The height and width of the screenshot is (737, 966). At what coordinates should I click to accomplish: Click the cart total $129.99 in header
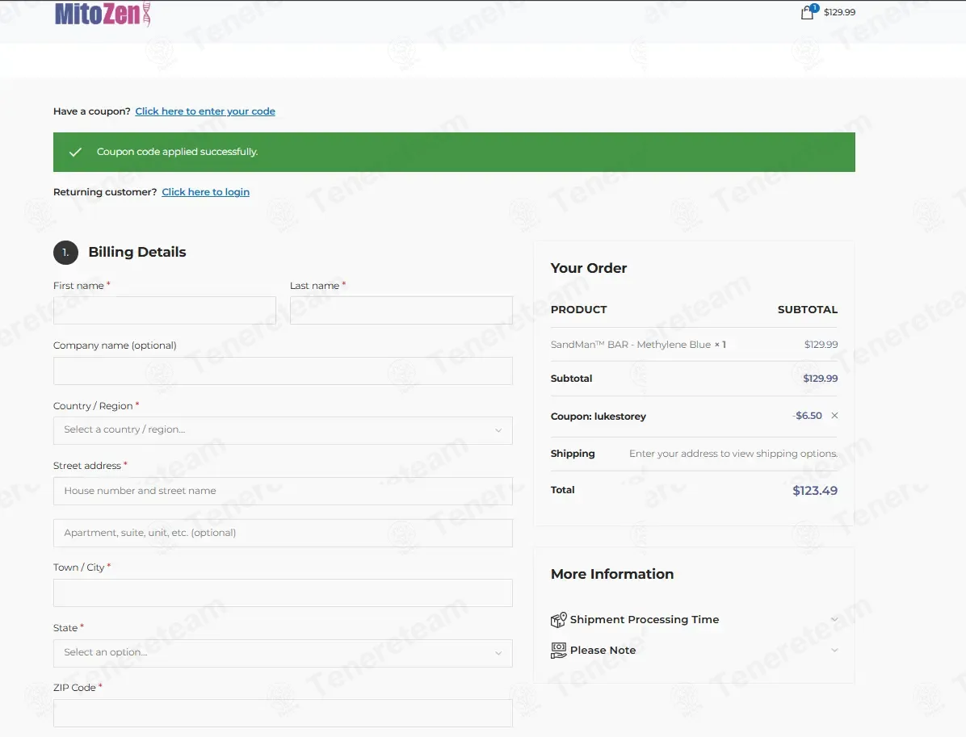840,12
